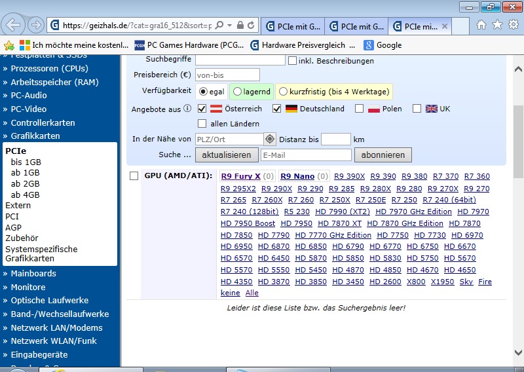Open the address bar dropdown arrow
Screen dimensions: 524x372
pyautogui.click(x=230, y=26)
